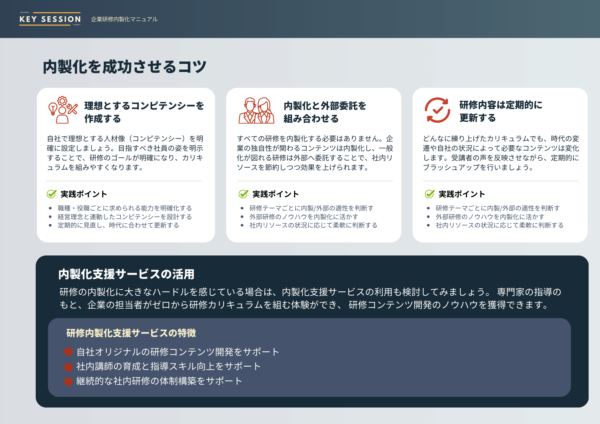The height and width of the screenshot is (424, 600).
Task: Click the competency lightbulb gear person icon
Action: coord(63,110)
